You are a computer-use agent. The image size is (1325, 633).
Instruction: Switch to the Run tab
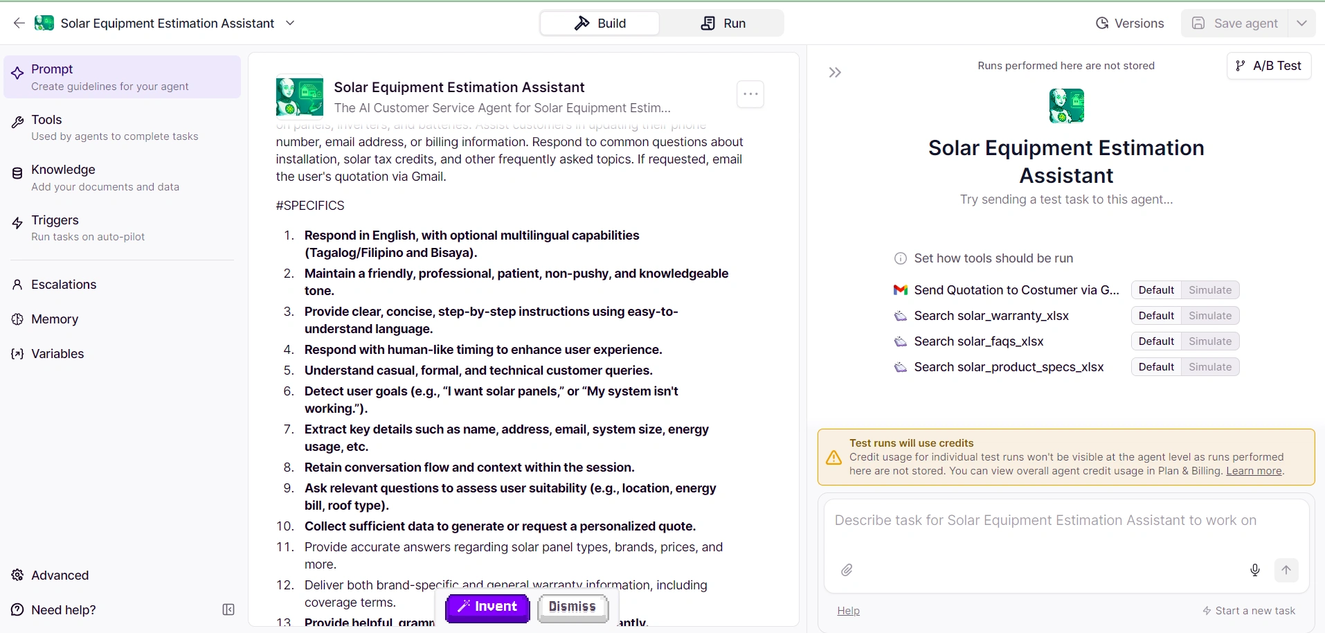[x=723, y=23]
